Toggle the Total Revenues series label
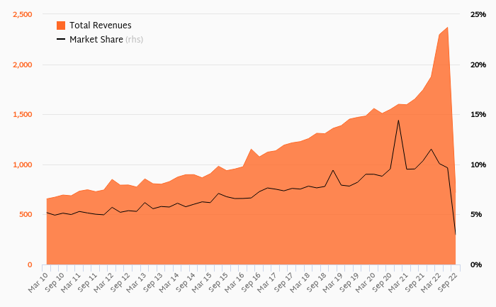The height and width of the screenshot is (307, 496). (x=100, y=26)
